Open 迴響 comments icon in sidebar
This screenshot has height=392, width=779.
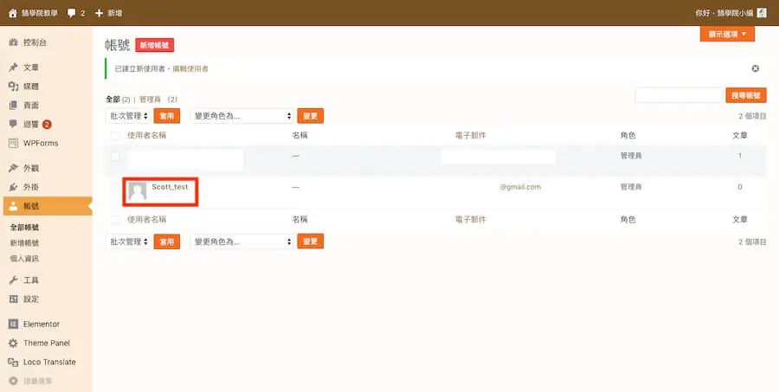click(x=13, y=125)
